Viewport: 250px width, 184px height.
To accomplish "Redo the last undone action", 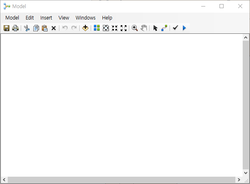I will 74,28.
